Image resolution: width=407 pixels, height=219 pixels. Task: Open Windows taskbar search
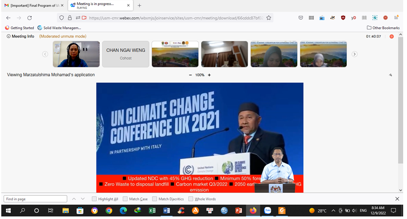pyautogui.click(x=23, y=211)
